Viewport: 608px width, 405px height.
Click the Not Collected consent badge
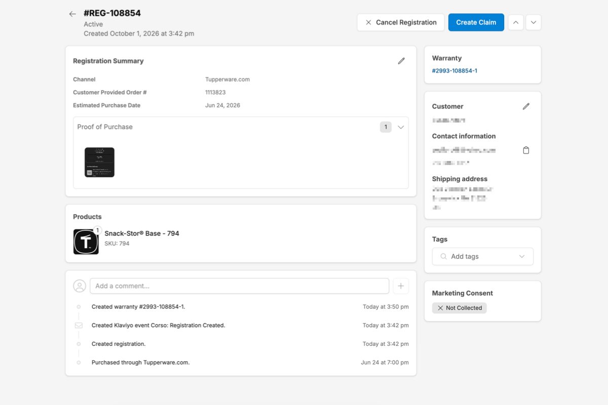tap(460, 308)
